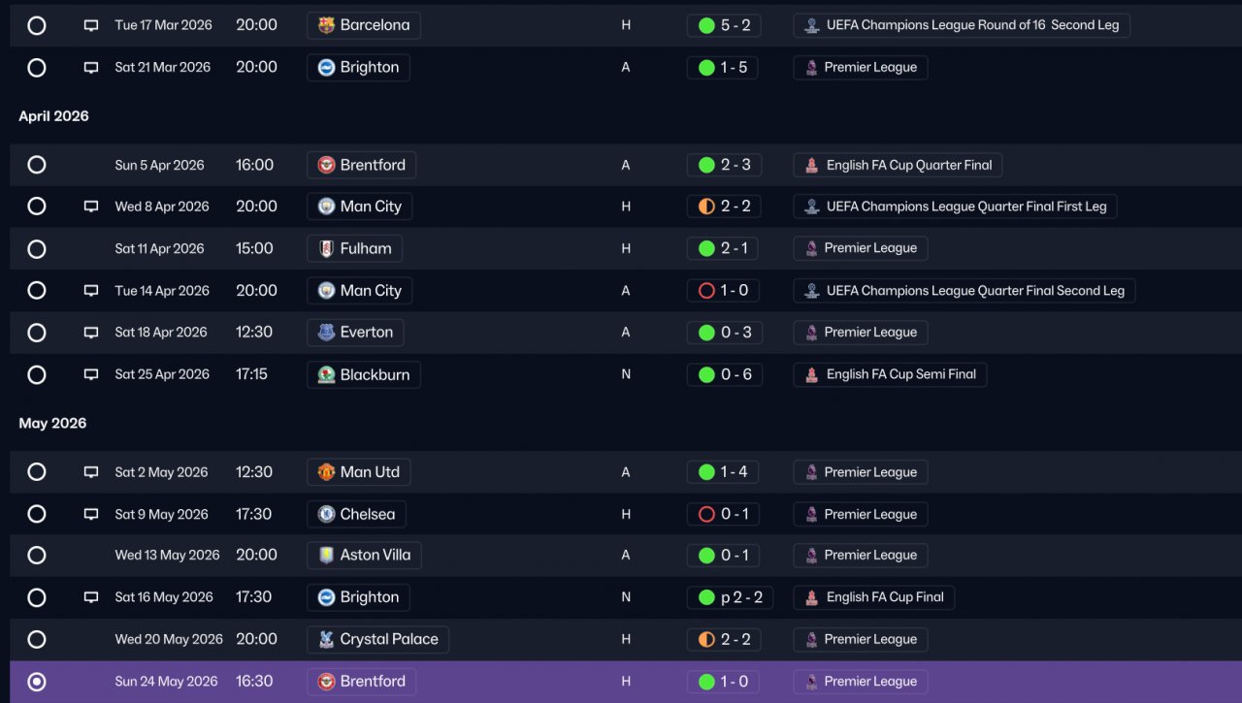The height and width of the screenshot is (703, 1242).
Task: Click the TV broadcast icon for Barcelona match
Action: [x=91, y=26]
